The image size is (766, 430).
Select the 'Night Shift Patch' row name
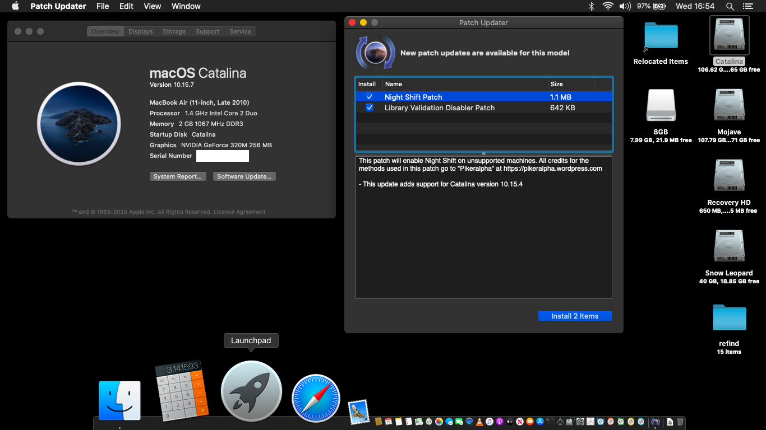[x=413, y=97]
